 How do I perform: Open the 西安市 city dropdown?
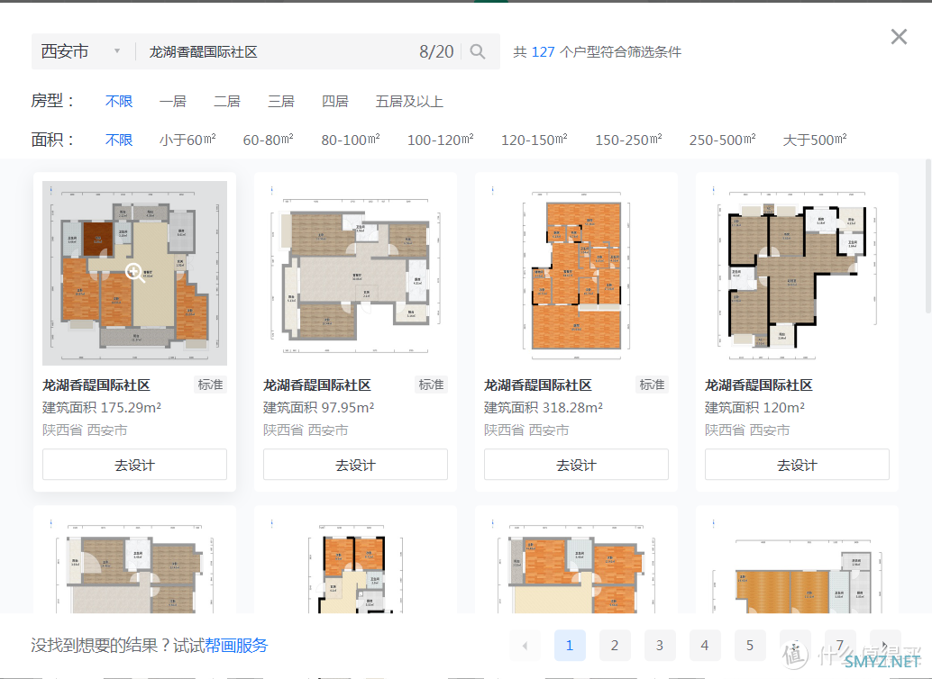(80, 51)
